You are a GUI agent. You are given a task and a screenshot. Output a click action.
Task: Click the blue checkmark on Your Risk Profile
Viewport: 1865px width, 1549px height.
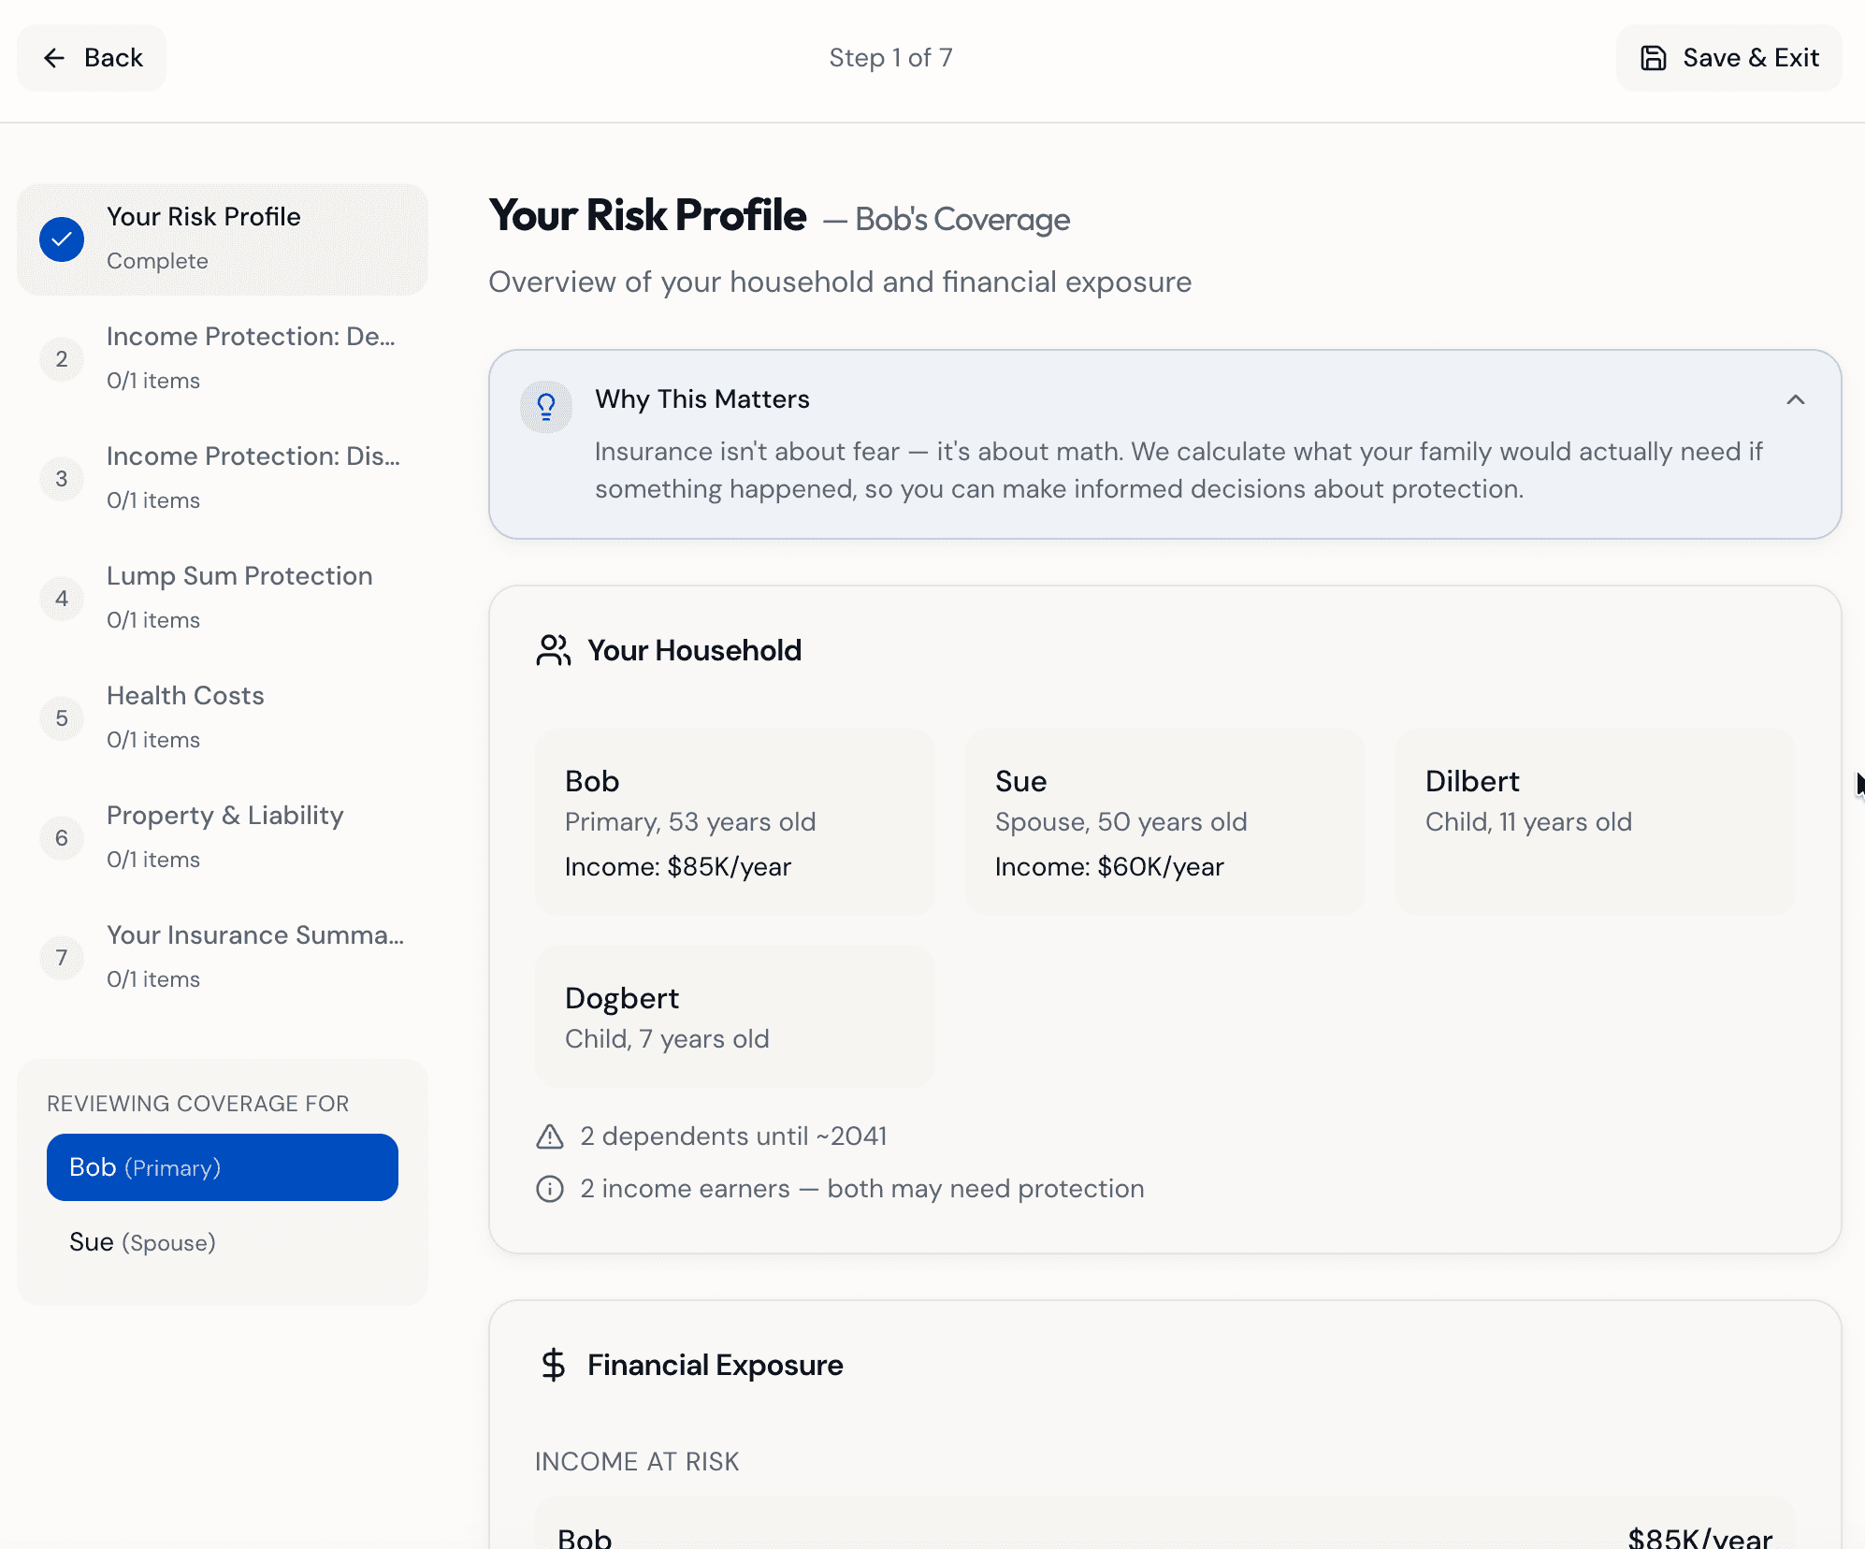pos(62,239)
